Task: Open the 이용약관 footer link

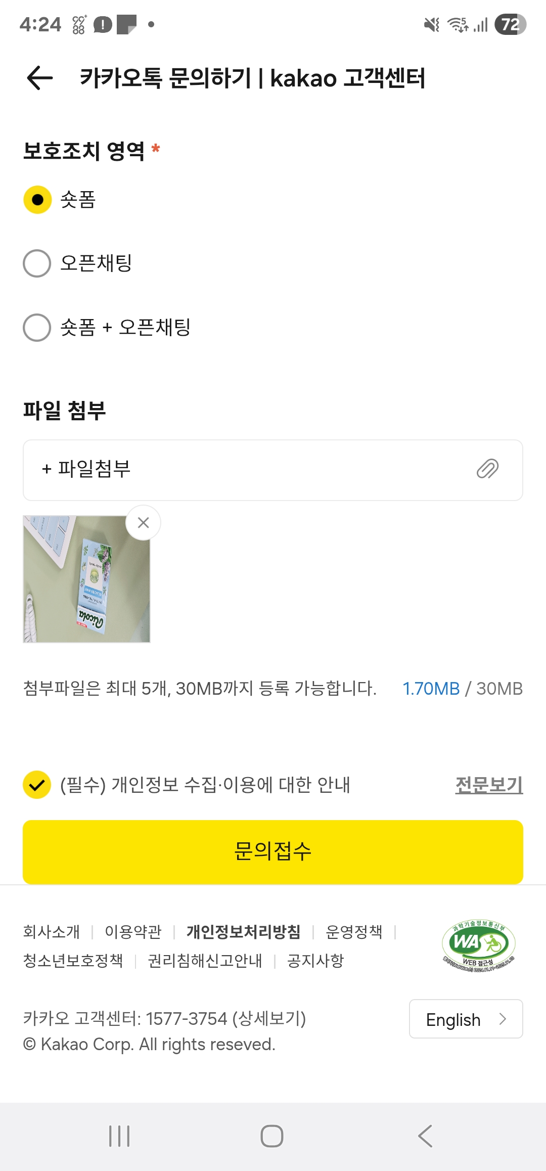Action: click(133, 931)
